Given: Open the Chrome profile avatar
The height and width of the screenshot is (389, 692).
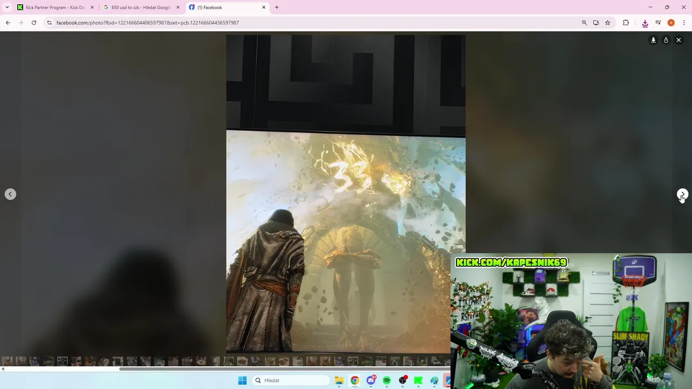Looking at the screenshot, I should tap(671, 23).
